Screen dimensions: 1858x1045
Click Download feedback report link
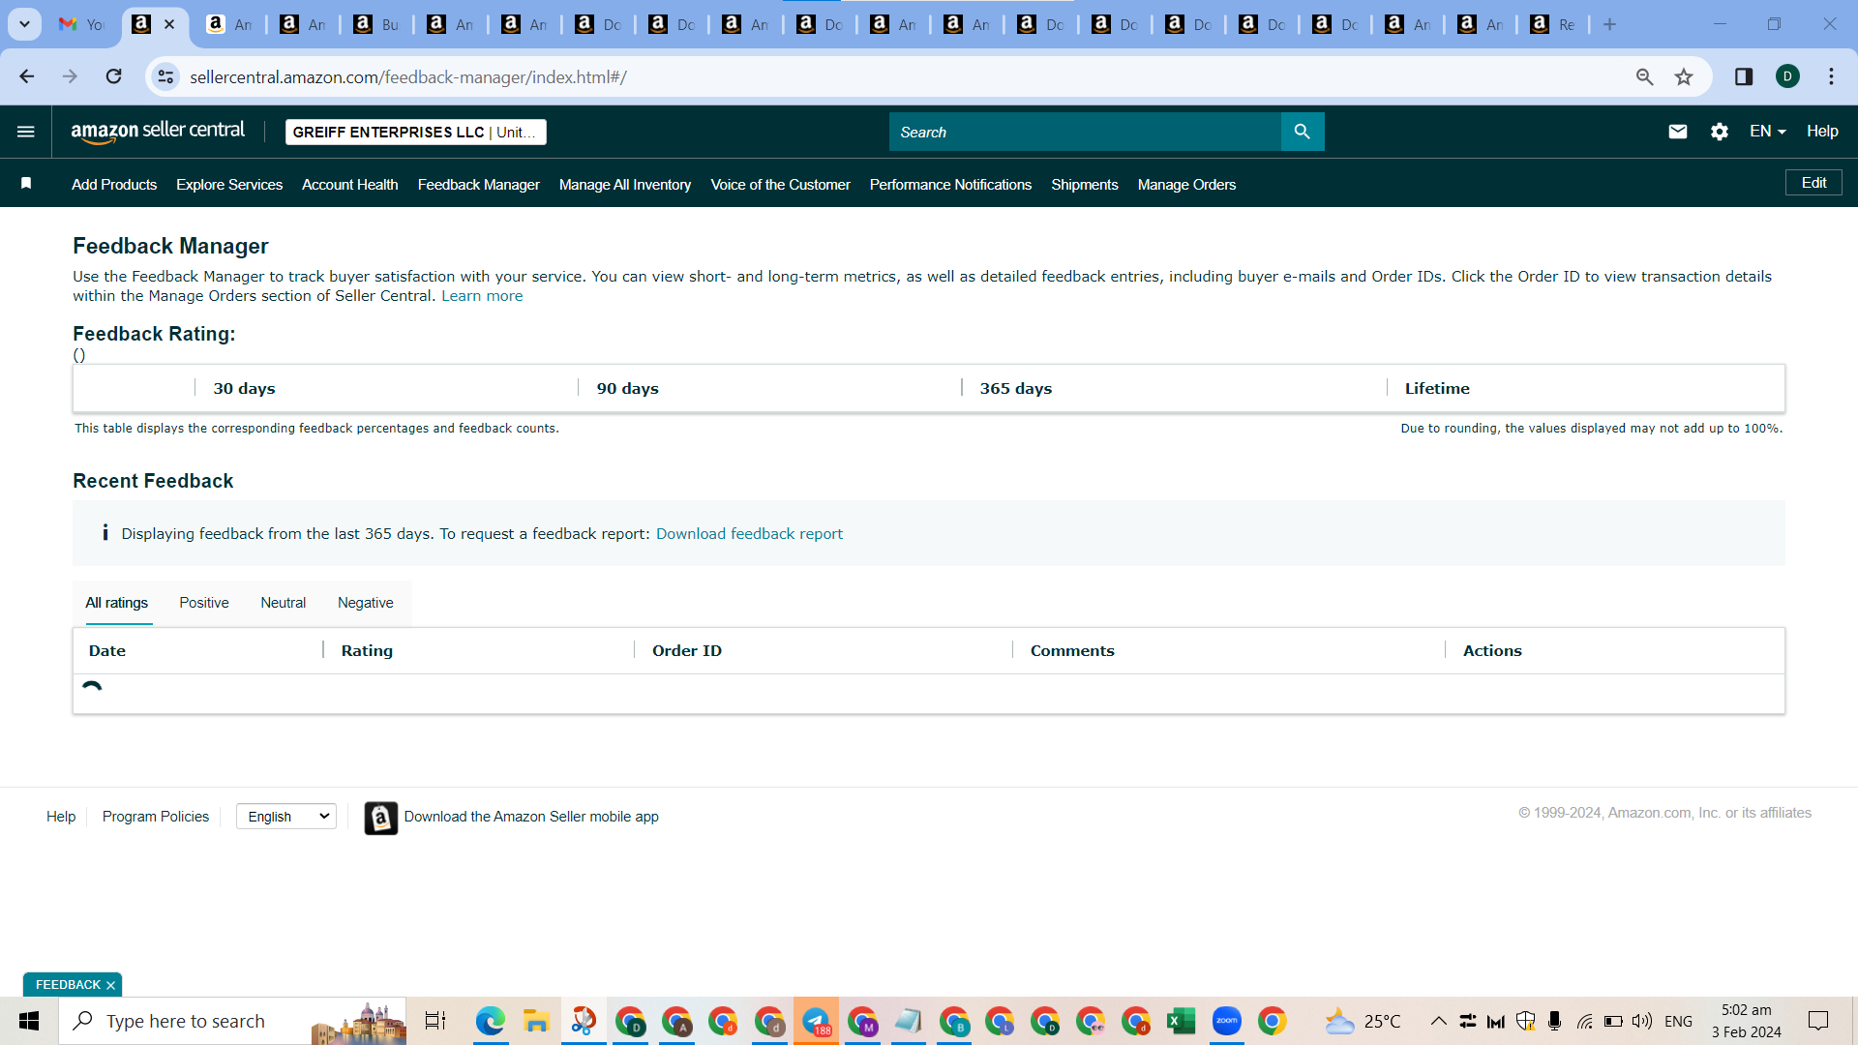749,534
